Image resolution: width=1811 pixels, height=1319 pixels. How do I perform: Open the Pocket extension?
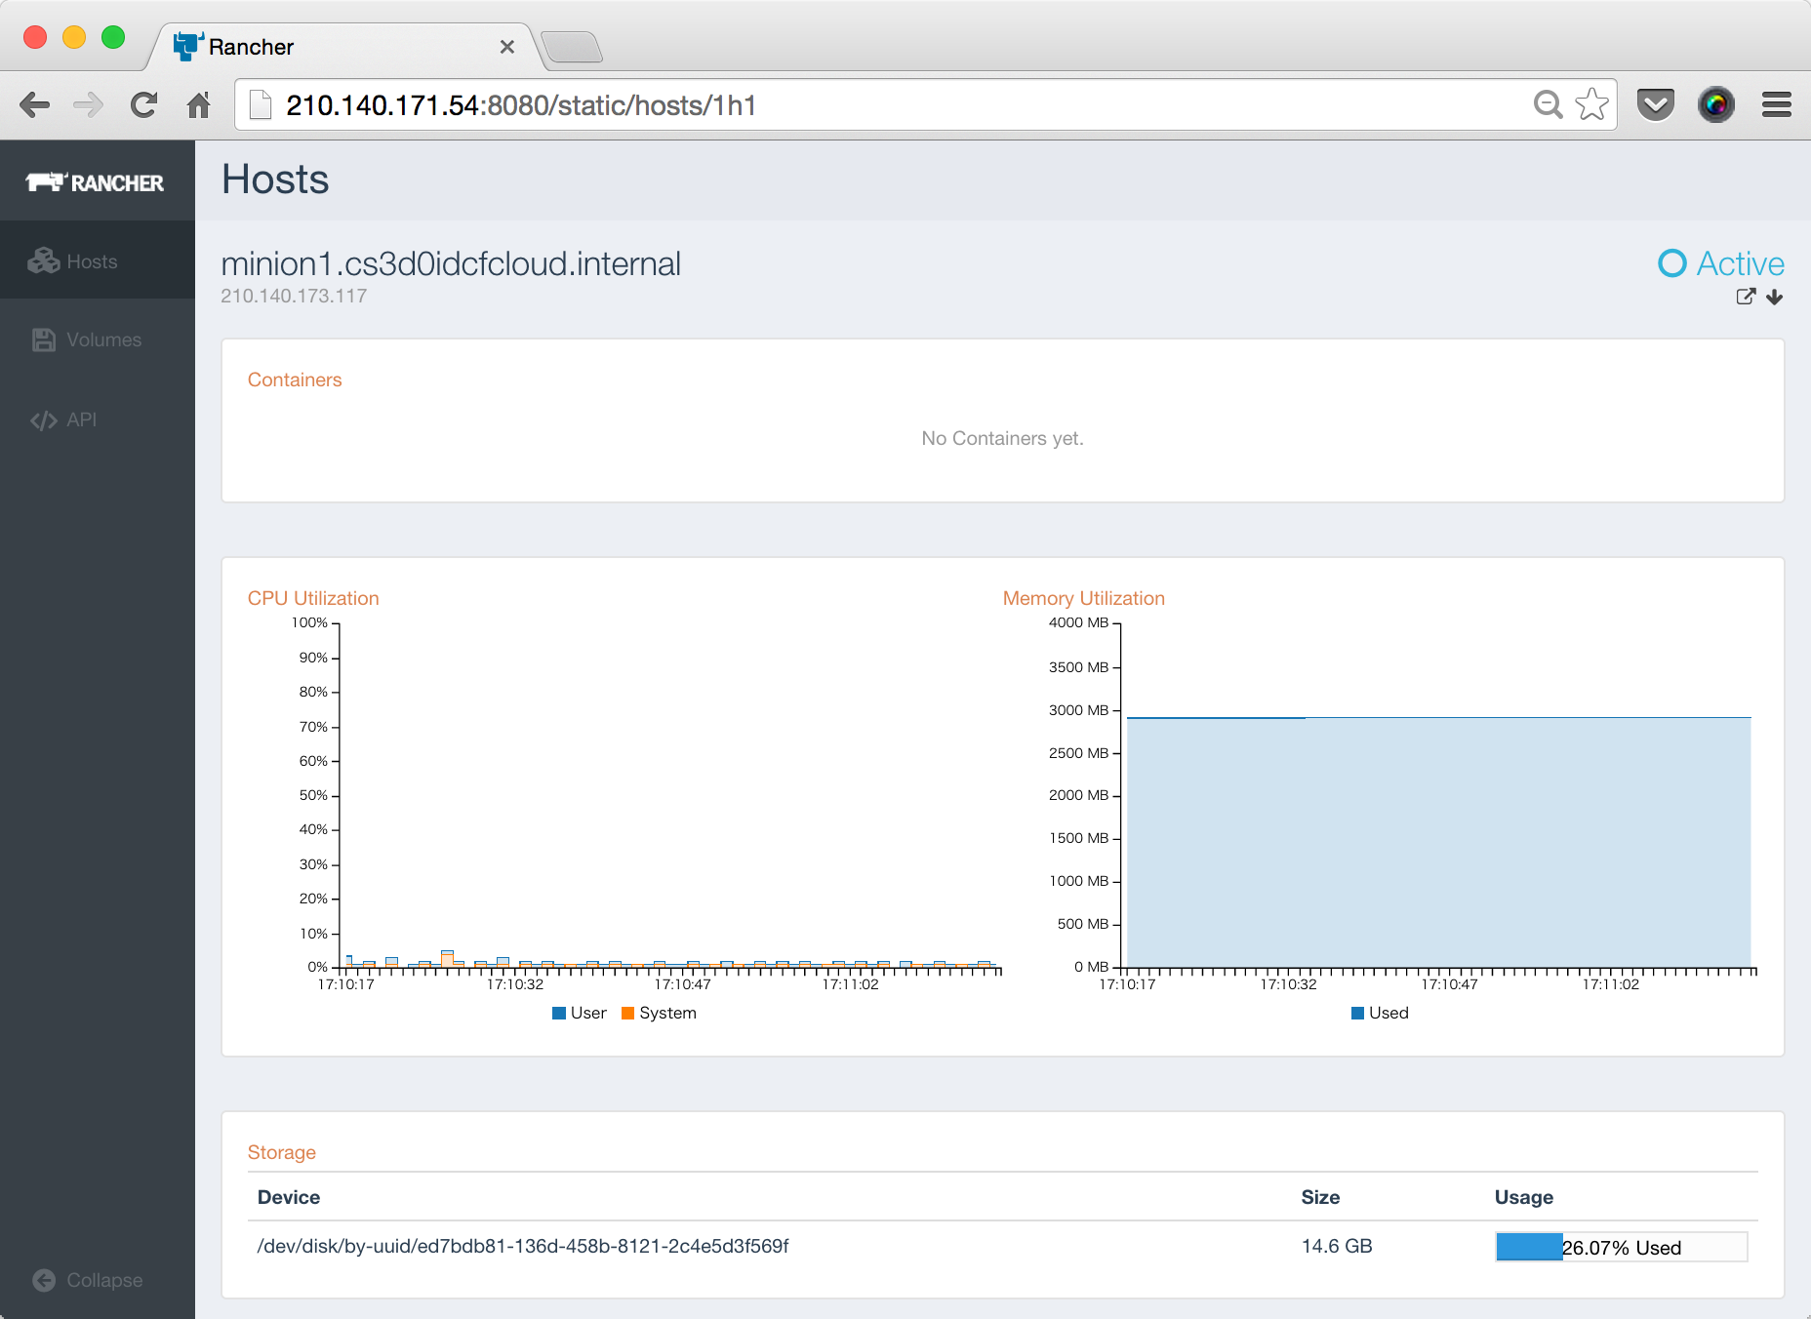tap(1656, 104)
